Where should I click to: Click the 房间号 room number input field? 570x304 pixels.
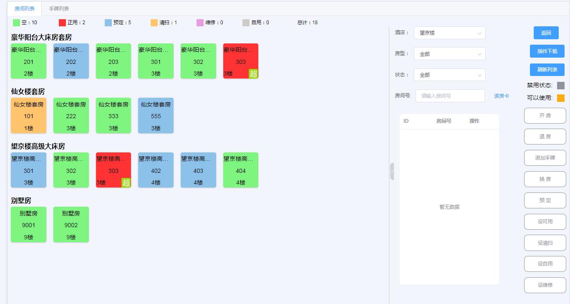[x=449, y=96]
